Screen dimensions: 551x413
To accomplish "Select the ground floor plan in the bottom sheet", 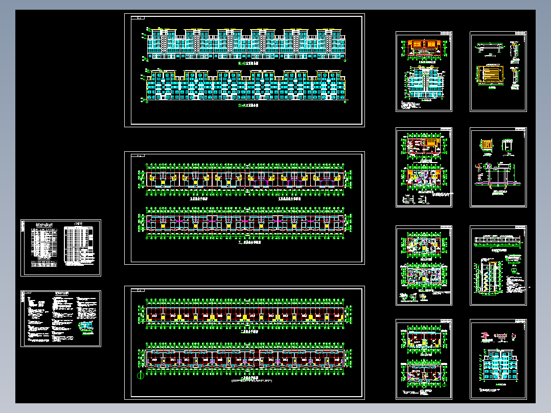I will point(245,359).
